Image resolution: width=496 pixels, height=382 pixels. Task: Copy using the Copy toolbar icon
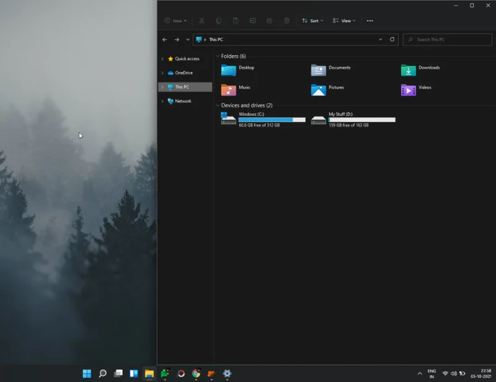218,20
